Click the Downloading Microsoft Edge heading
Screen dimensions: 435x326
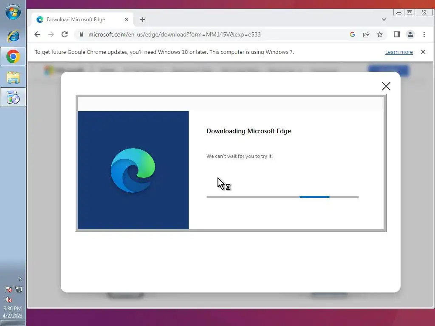pyautogui.click(x=249, y=131)
